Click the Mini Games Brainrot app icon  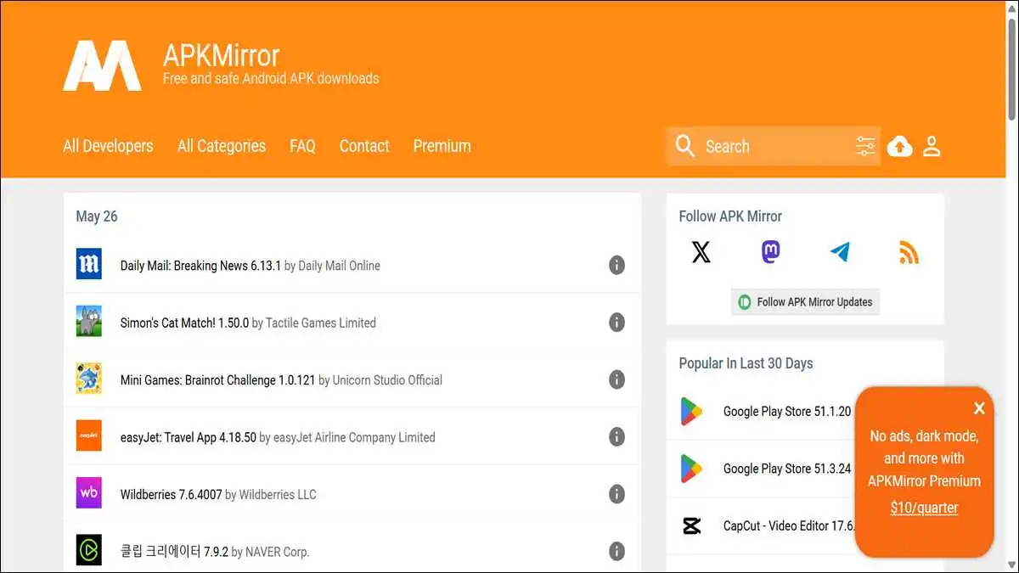click(x=89, y=379)
